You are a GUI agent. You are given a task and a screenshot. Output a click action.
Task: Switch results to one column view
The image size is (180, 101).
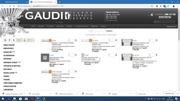coord(90,35)
